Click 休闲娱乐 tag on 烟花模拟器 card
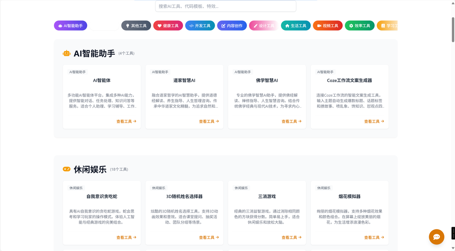The image size is (455, 251). 324,188
